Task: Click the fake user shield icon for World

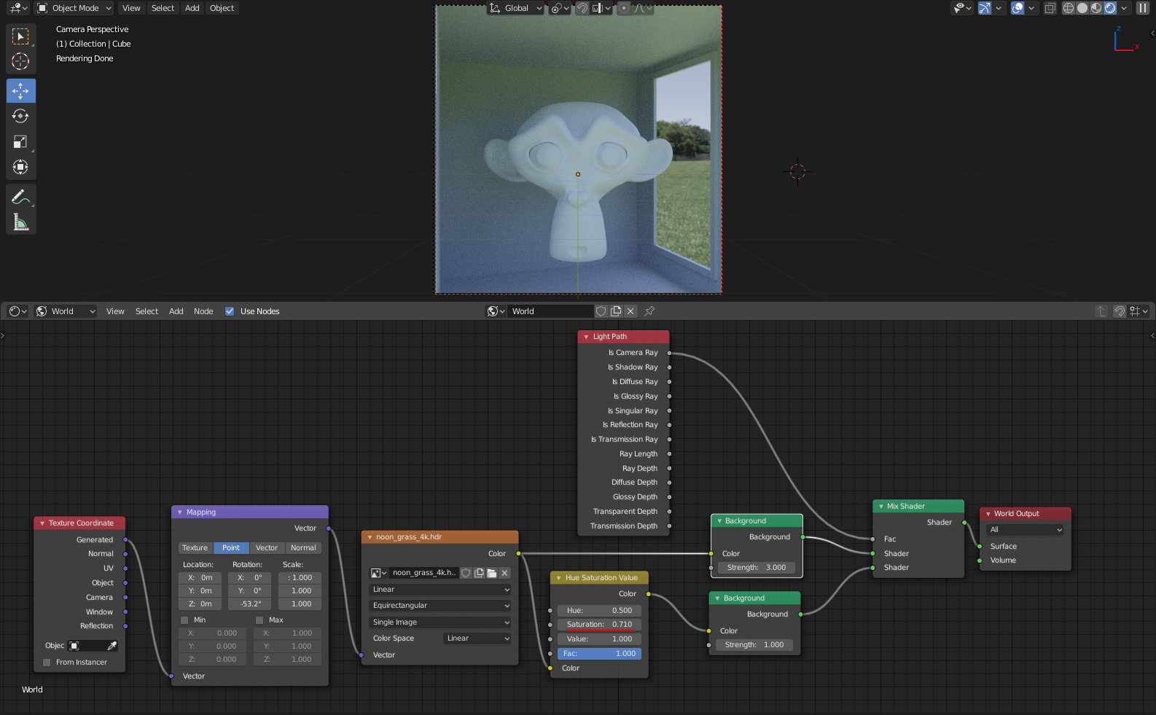Action: pyautogui.click(x=601, y=311)
